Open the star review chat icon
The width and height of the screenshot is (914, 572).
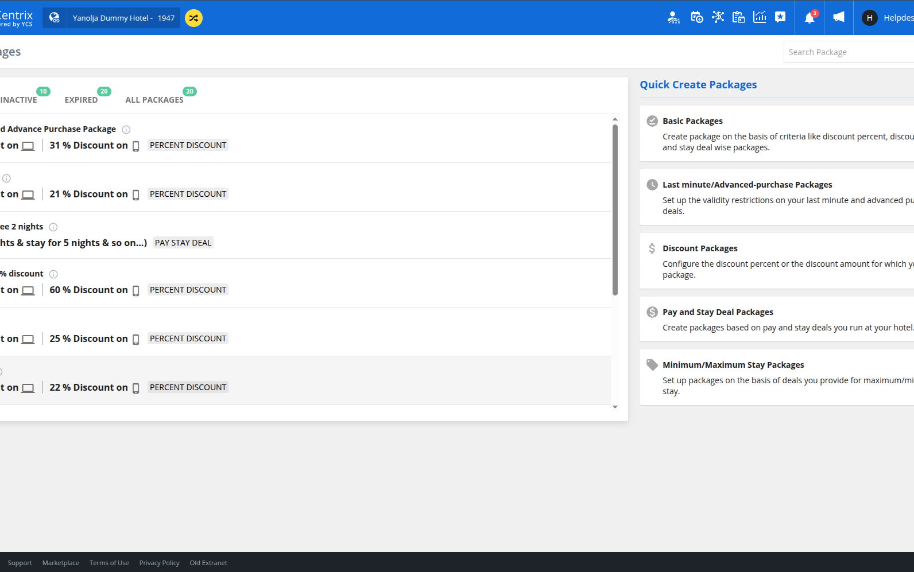click(x=780, y=17)
